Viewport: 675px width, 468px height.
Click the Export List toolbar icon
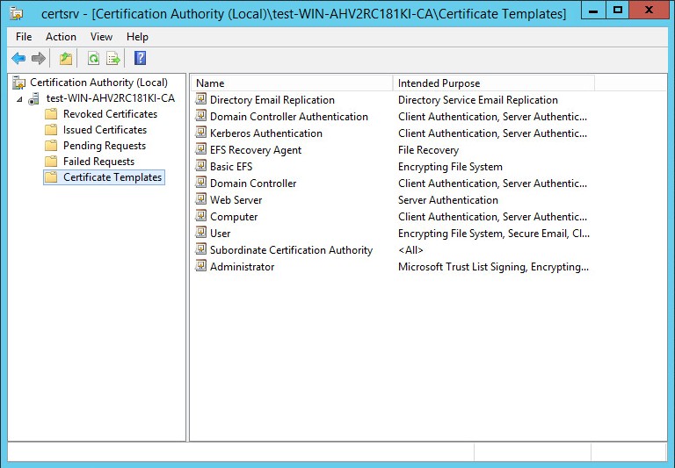[x=113, y=58]
